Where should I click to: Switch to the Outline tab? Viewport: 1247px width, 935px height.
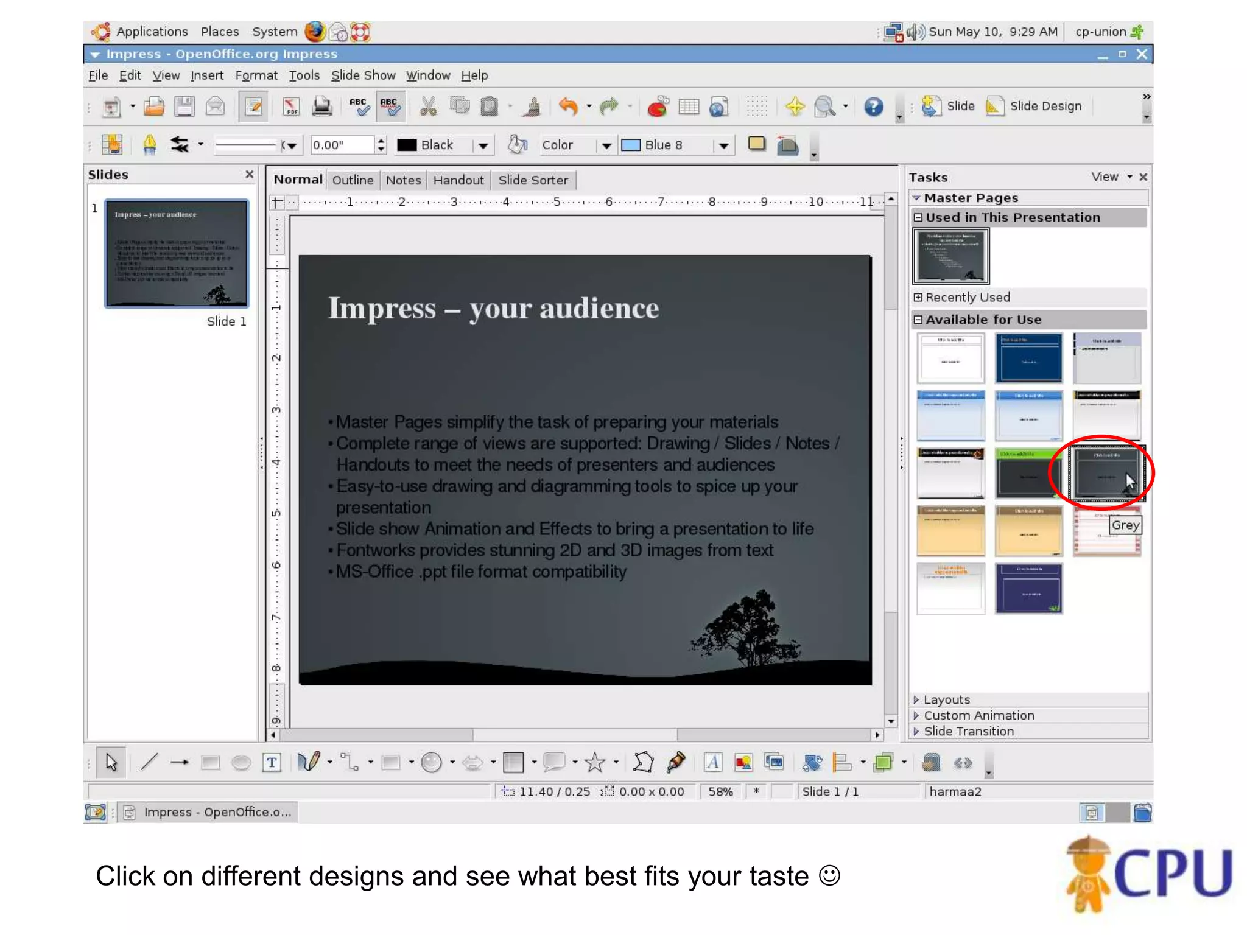coord(353,180)
